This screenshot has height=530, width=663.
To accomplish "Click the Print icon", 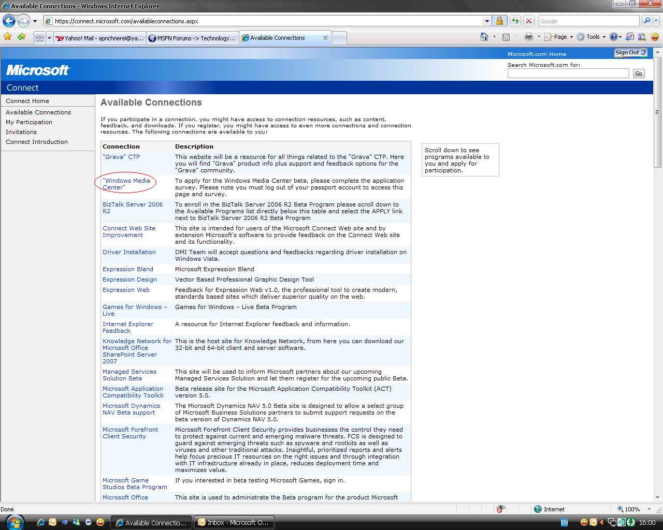I will pos(528,37).
